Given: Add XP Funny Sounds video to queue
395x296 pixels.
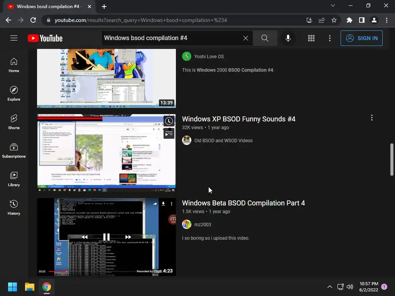Looking at the screenshot, I should [x=169, y=133].
